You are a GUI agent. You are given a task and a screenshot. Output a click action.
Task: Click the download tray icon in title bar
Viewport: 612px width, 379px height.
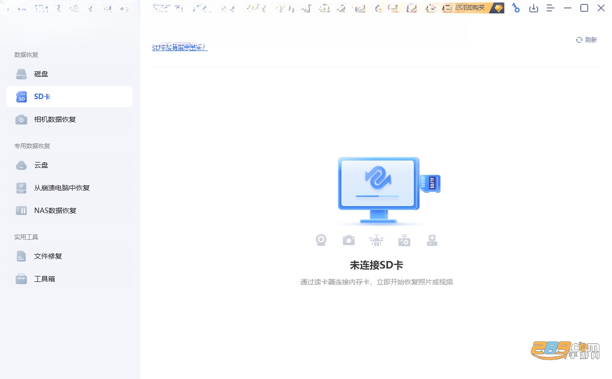coord(534,8)
